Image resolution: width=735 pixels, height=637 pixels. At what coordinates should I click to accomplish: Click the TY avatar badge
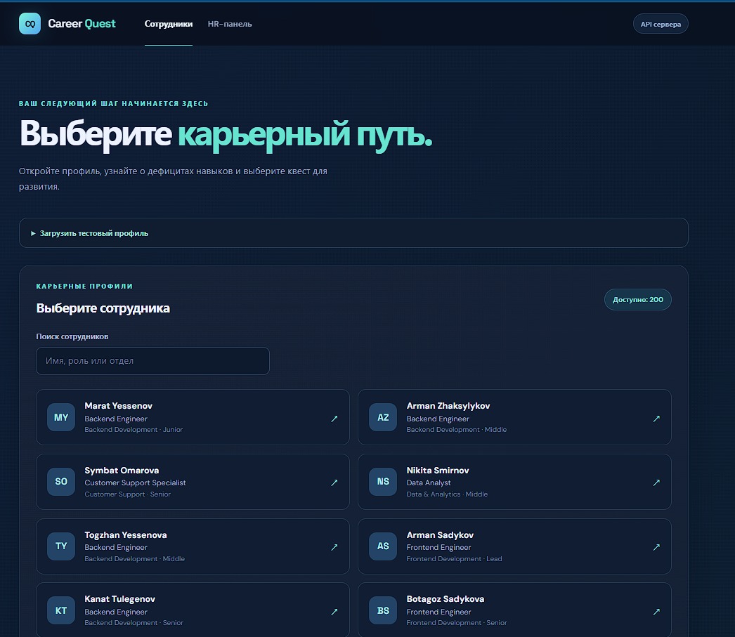61,546
